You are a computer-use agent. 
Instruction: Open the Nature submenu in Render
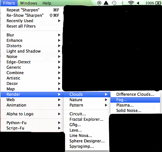click(x=87, y=100)
